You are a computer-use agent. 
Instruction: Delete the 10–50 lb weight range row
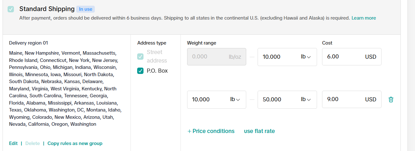pos(391,100)
